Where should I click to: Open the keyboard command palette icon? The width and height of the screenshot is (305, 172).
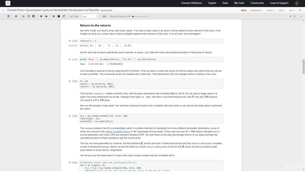[x=104, y=16]
